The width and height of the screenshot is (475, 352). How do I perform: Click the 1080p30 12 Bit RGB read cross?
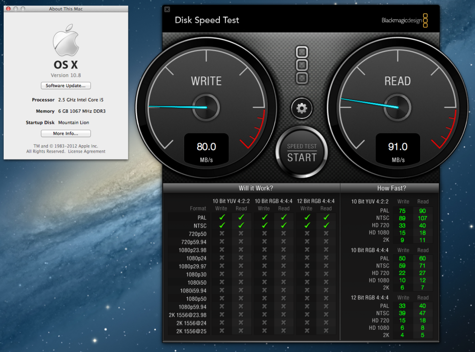click(x=326, y=274)
